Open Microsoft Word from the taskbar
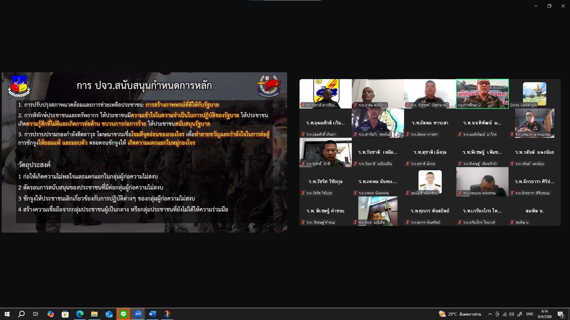570x320 pixels. tap(153, 314)
